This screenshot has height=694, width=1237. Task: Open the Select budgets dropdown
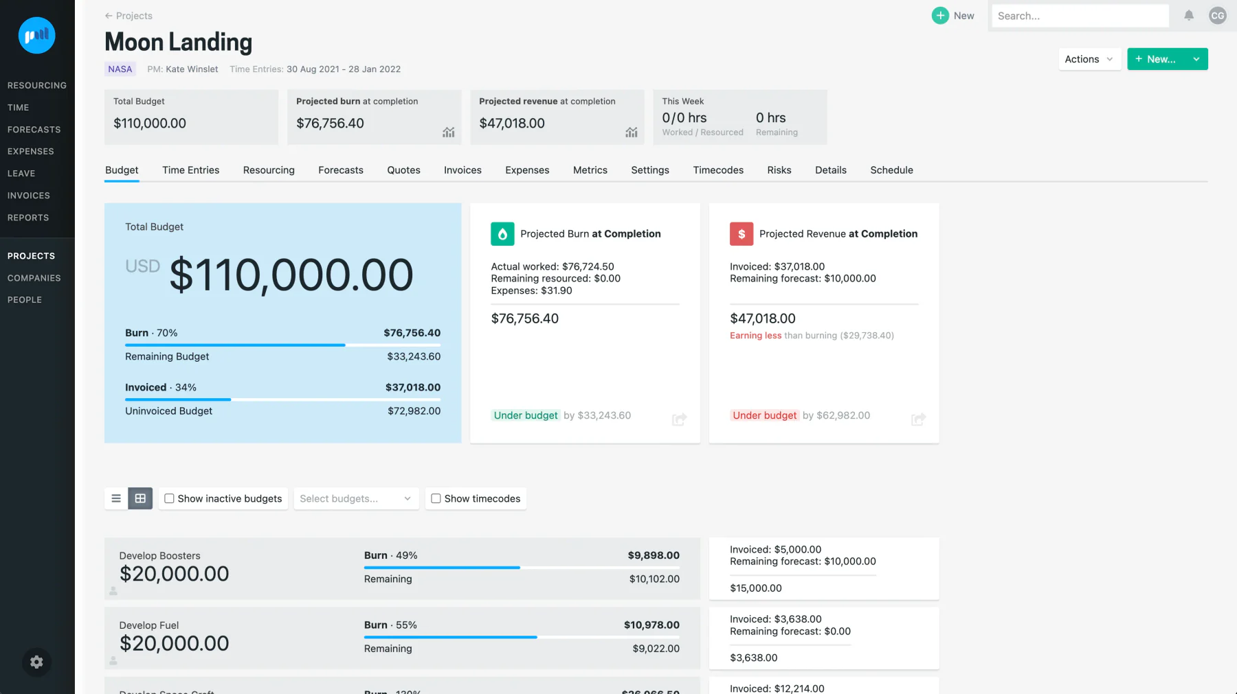pyautogui.click(x=355, y=498)
